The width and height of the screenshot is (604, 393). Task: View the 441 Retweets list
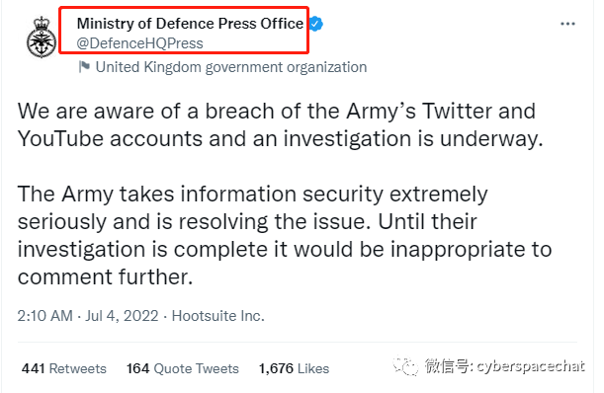coord(64,368)
